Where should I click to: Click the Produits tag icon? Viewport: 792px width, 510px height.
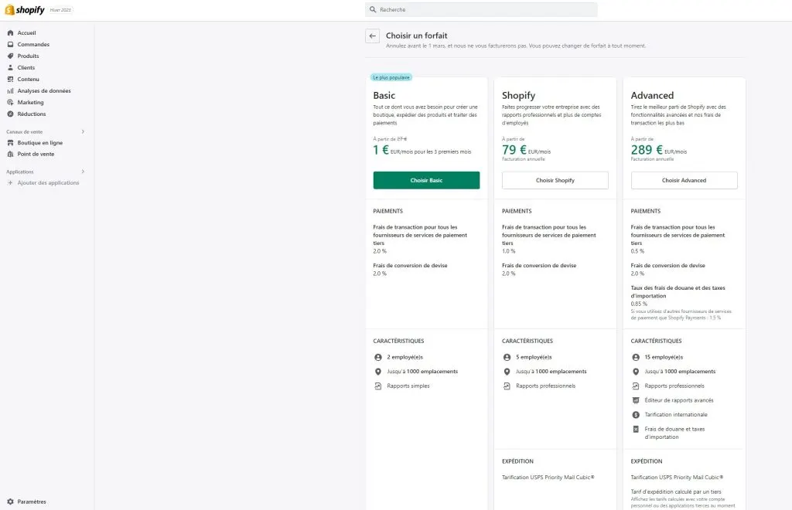(x=10, y=56)
